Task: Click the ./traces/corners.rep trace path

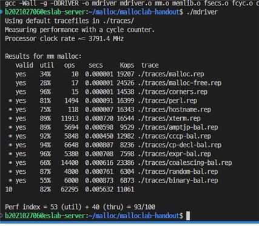Action: (x=173, y=92)
